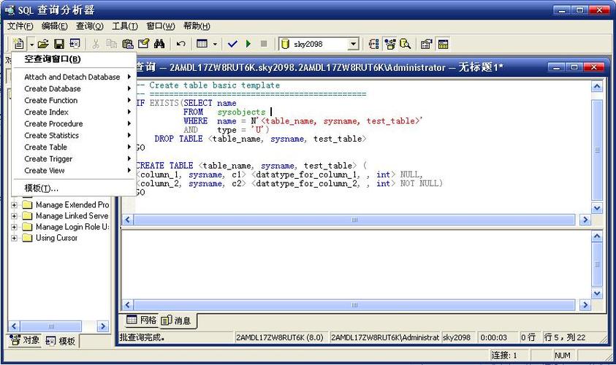Open the sky2098 database dropdown
The width and height of the screenshot is (616, 365).
point(353,45)
